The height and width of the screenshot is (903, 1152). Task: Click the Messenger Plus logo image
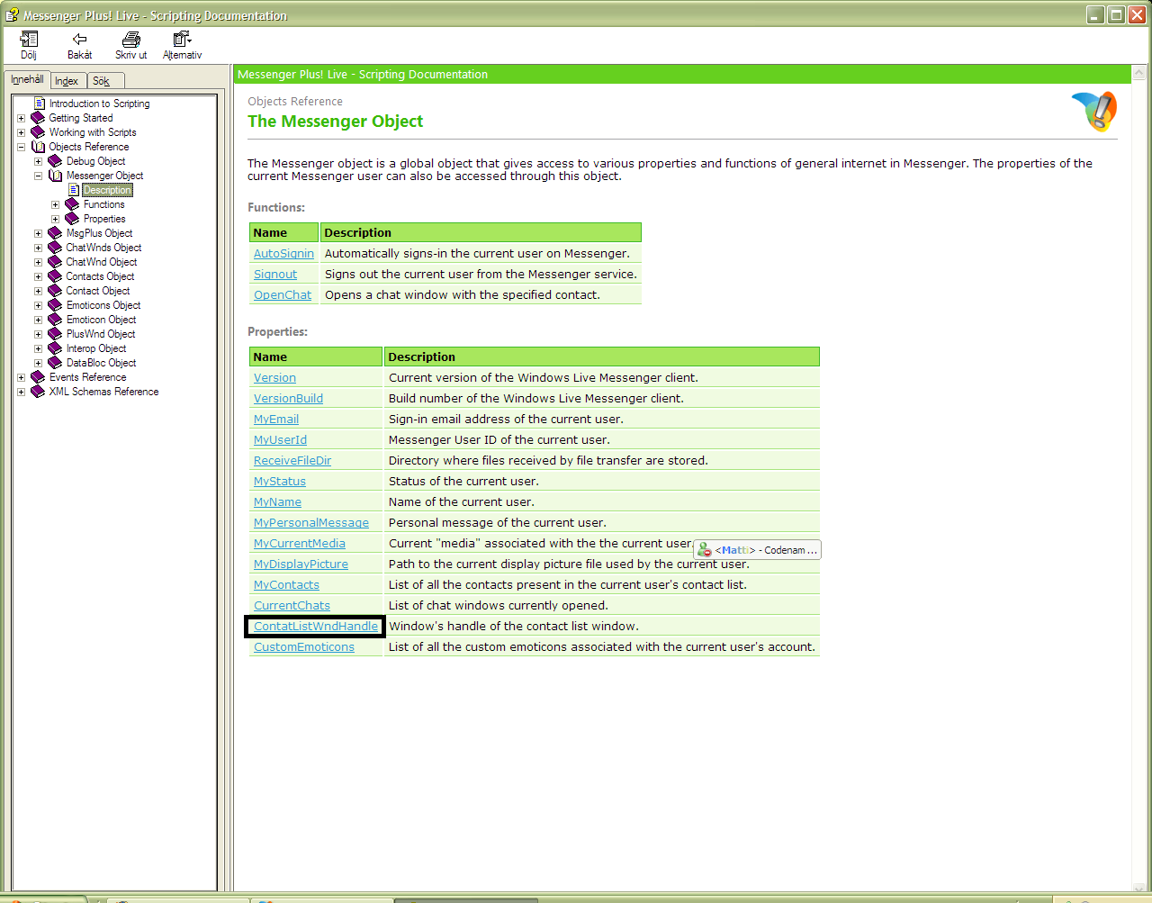1094,112
